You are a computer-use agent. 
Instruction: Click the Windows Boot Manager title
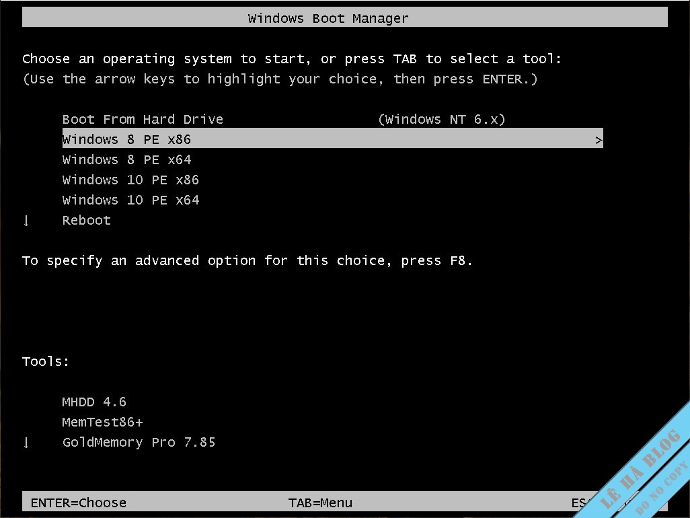pyautogui.click(x=328, y=18)
